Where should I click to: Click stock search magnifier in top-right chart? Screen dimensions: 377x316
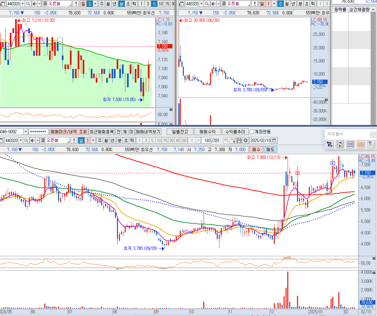pos(207,4)
